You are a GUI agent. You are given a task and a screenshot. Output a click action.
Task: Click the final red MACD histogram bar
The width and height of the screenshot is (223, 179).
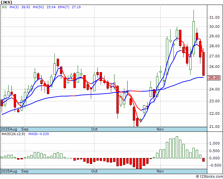pos(204,160)
